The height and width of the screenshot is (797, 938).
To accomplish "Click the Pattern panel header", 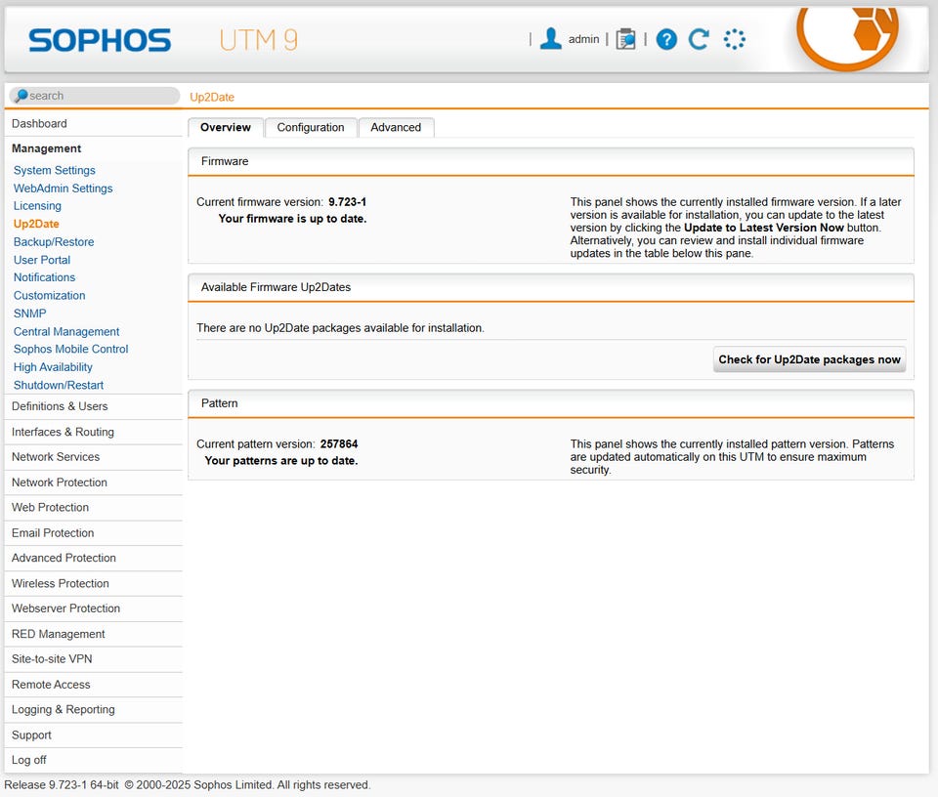I will (x=550, y=403).
